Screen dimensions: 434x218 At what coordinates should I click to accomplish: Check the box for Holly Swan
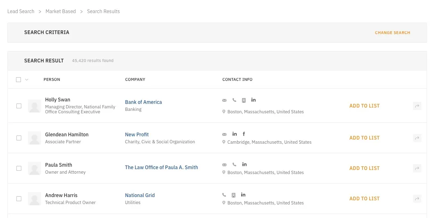click(x=19, y=106)
